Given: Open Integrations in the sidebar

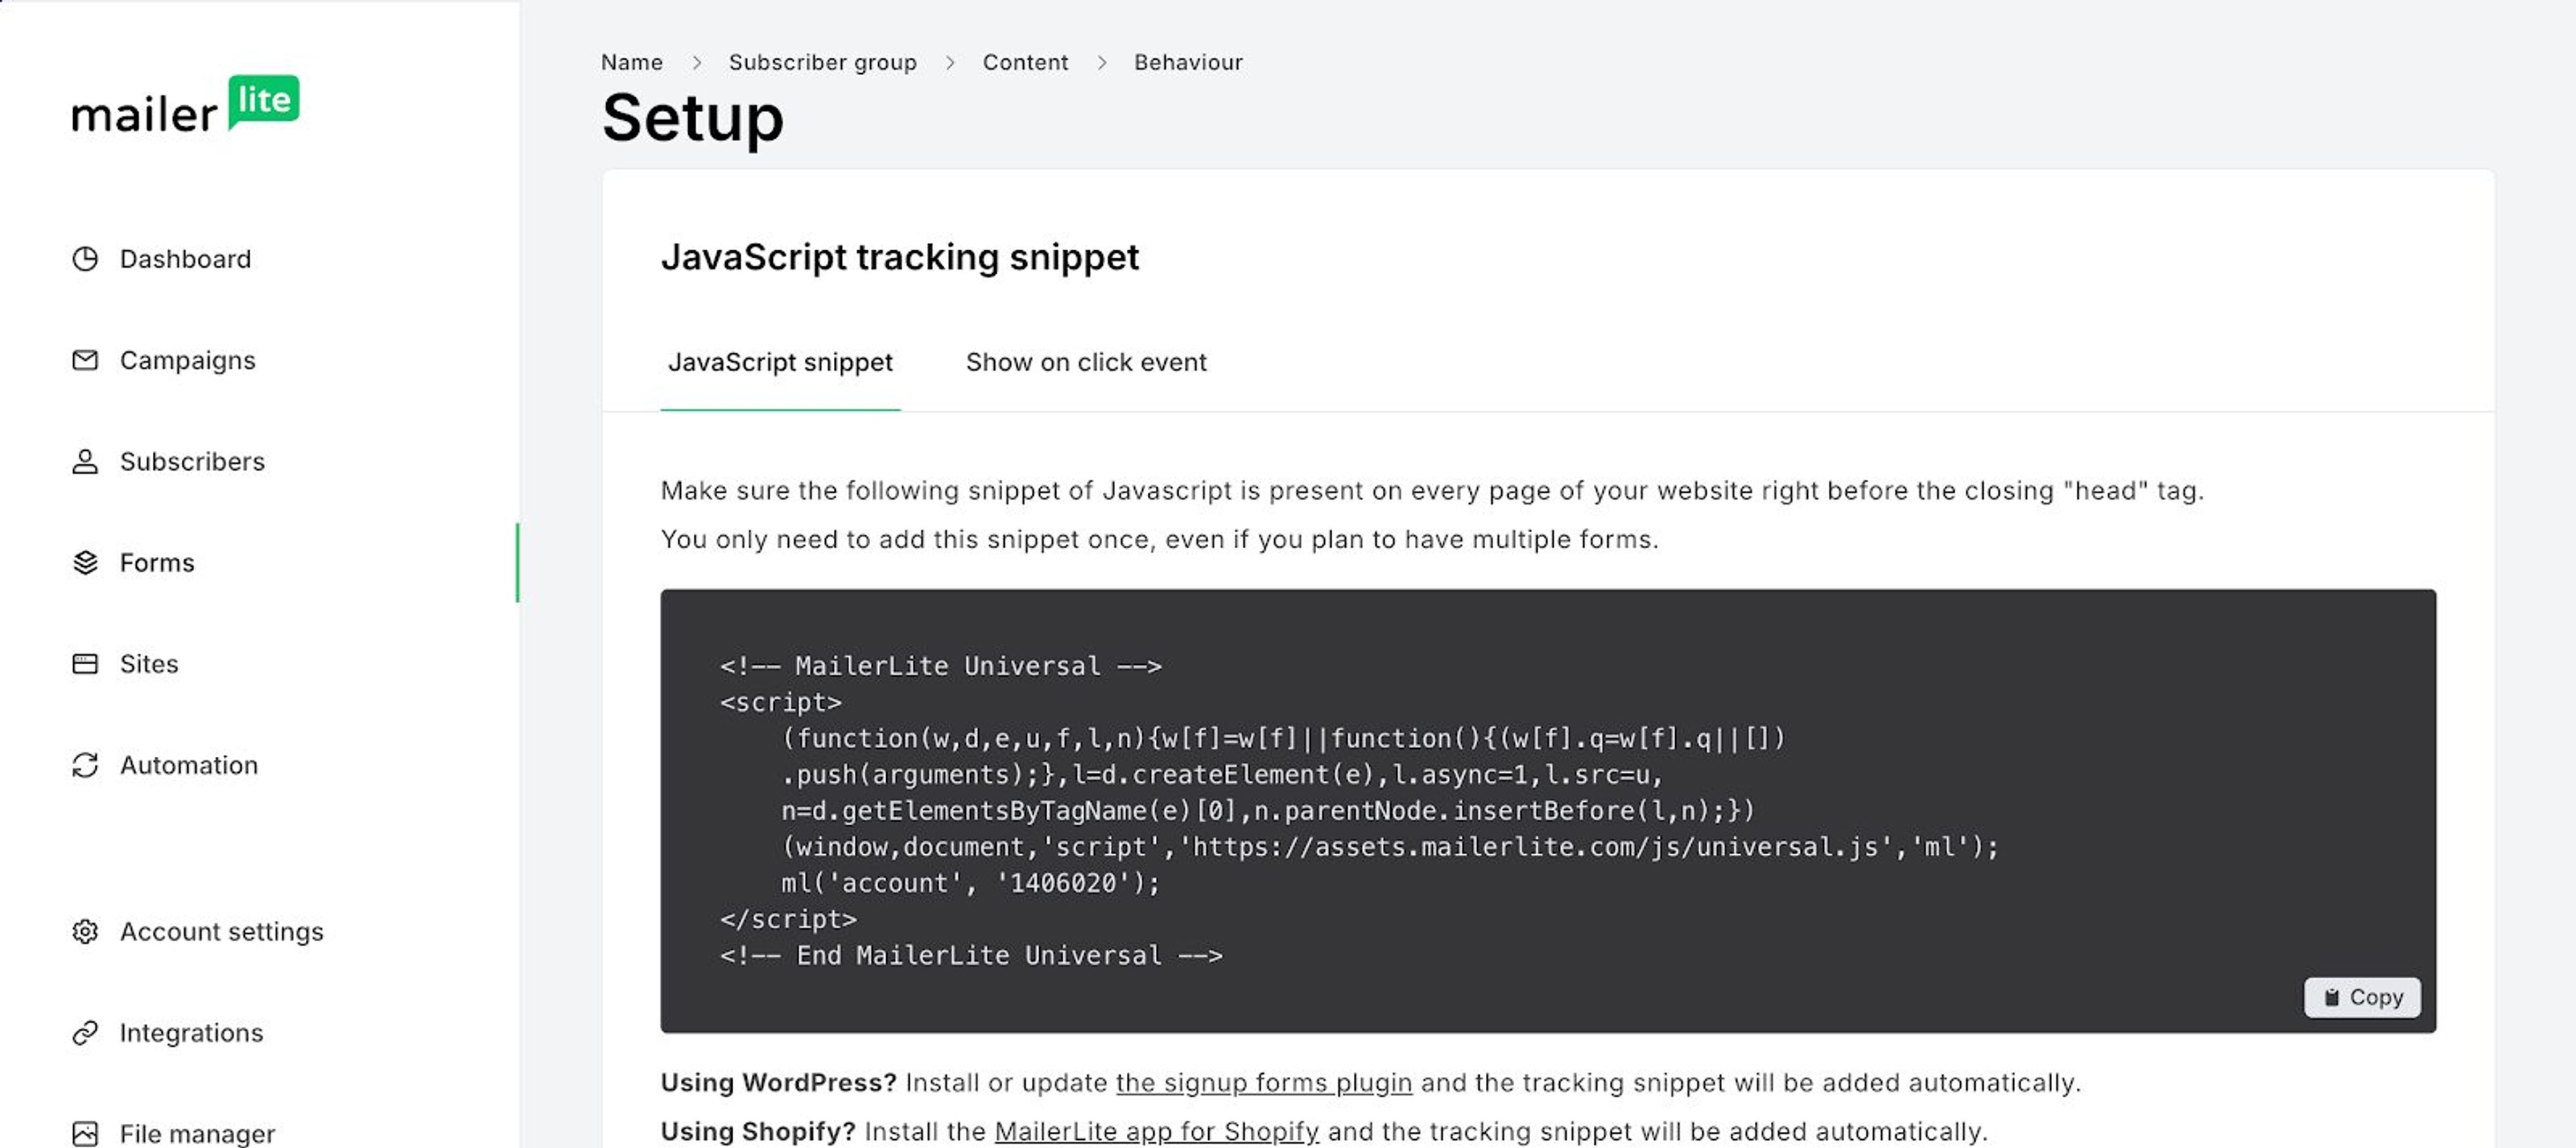Looking at the screenshot, I should coord(191,1032).
